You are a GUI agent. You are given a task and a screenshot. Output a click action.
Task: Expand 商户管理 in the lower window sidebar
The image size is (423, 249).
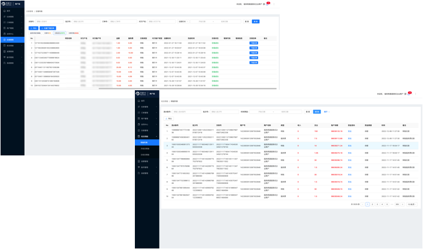(147, 119)
